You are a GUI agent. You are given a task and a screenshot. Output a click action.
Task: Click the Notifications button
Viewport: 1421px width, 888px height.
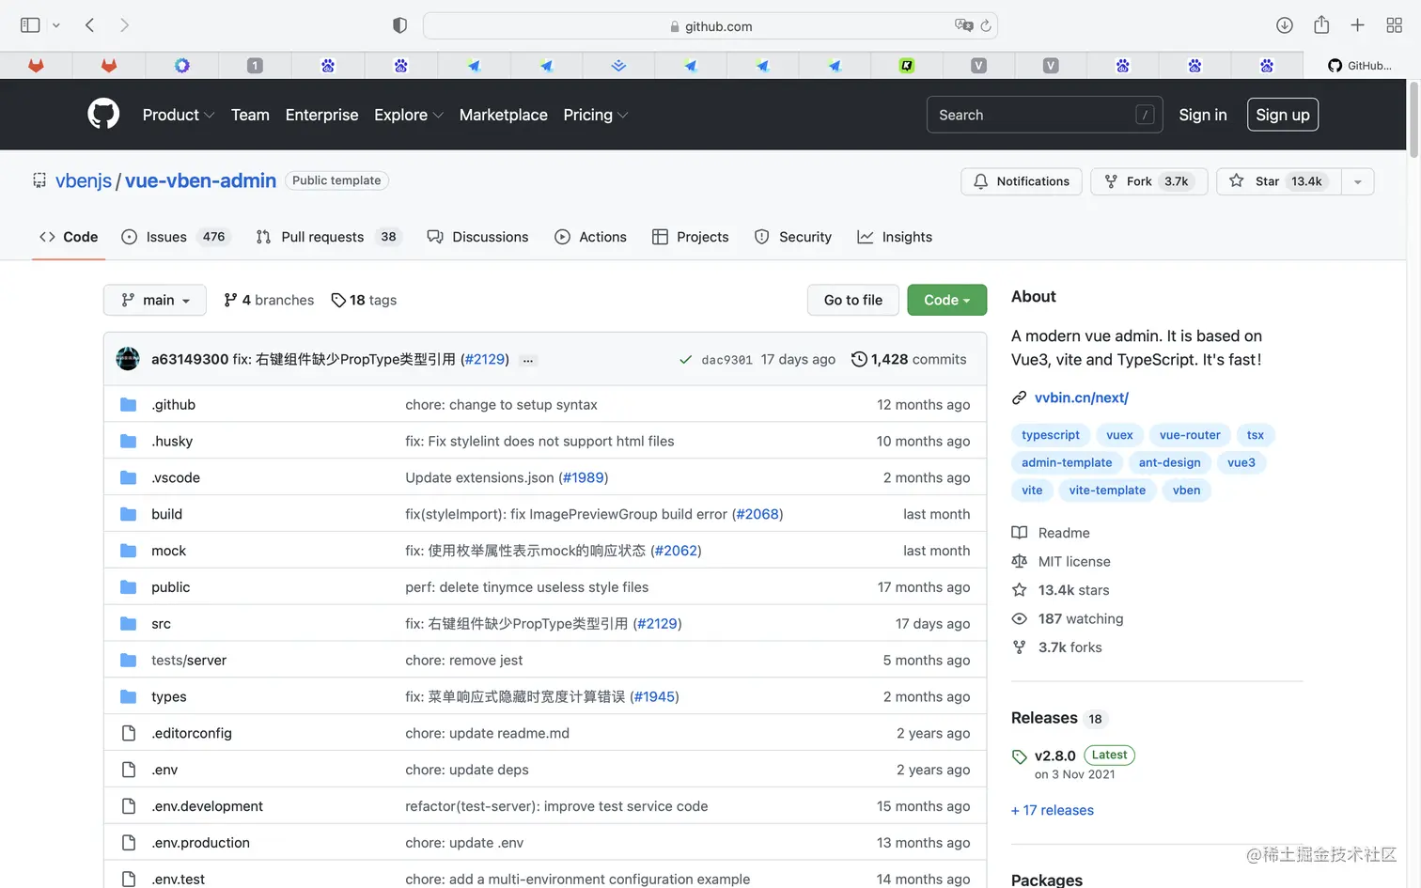tap(1022, 181)
